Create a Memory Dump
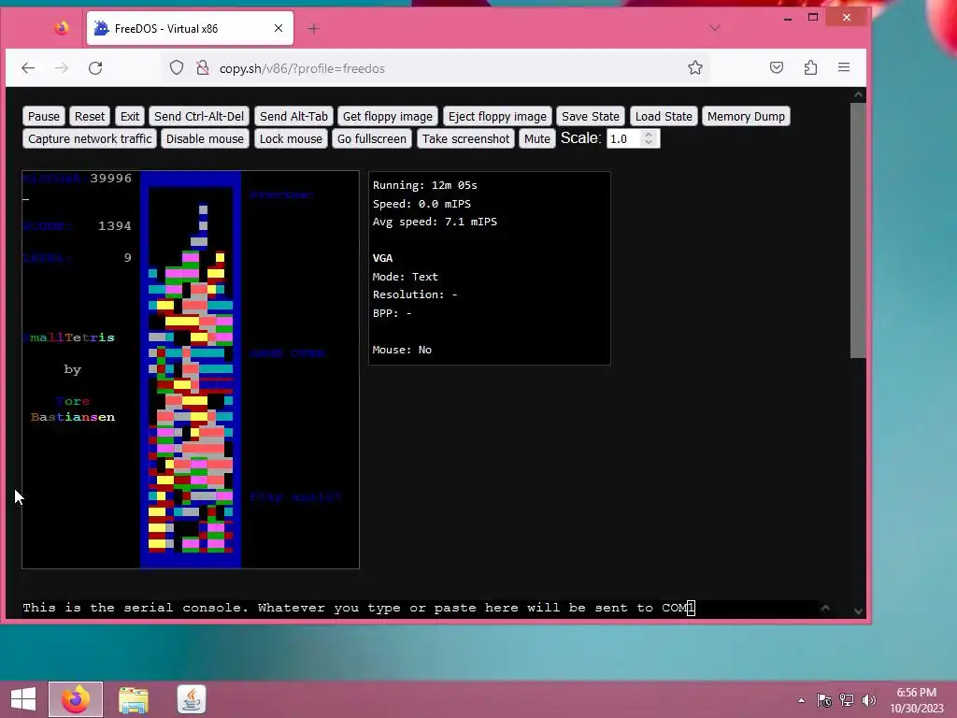 click(746, 116)
